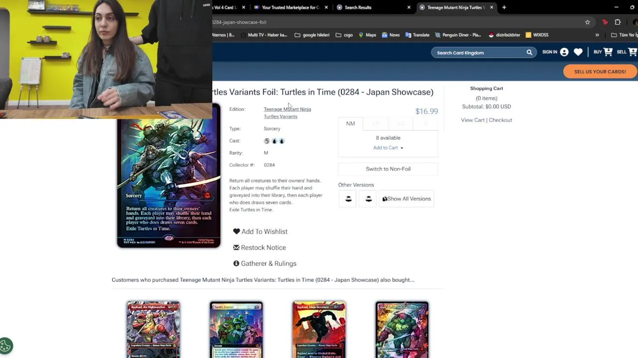Expand the Add to Cart dropdown
The image size is (638, 358).
coord(388,148)
